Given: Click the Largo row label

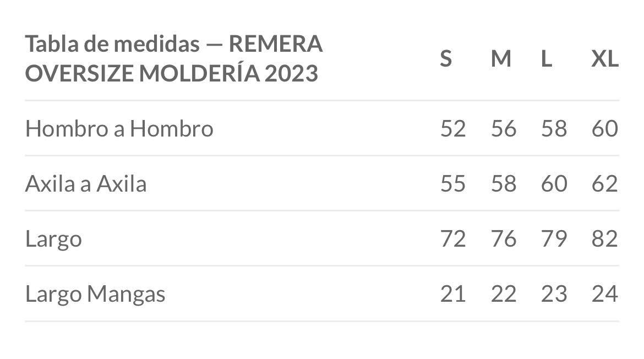Looking at the screenshot, I should (53, 239).
